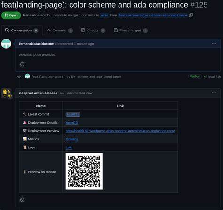The height and width of the screenshot is (210, 223).
Task: Add reaction emoji to the bot comment
Action: pos(22,200)
